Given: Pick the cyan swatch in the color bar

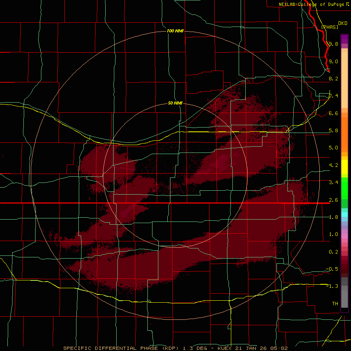Looking at the screenshot, I should click(x=344, y=214).
